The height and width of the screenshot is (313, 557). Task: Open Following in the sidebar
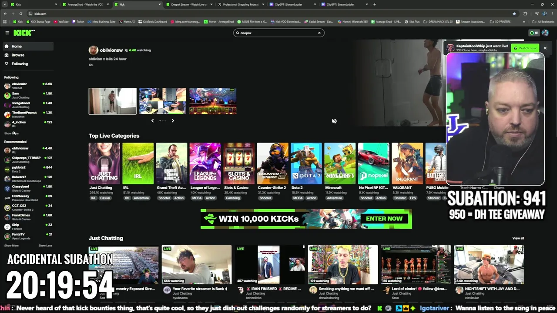pyautogui.click(x=28, y=63)
